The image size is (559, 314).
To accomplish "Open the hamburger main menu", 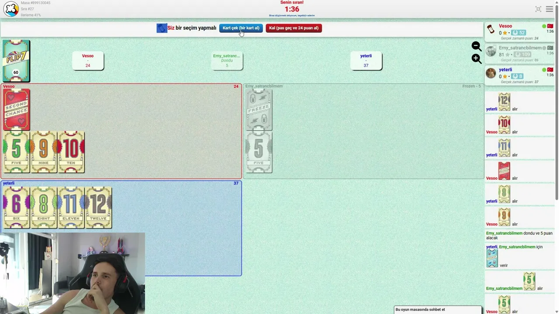I will pyautogui.click(x=549, y=9).
